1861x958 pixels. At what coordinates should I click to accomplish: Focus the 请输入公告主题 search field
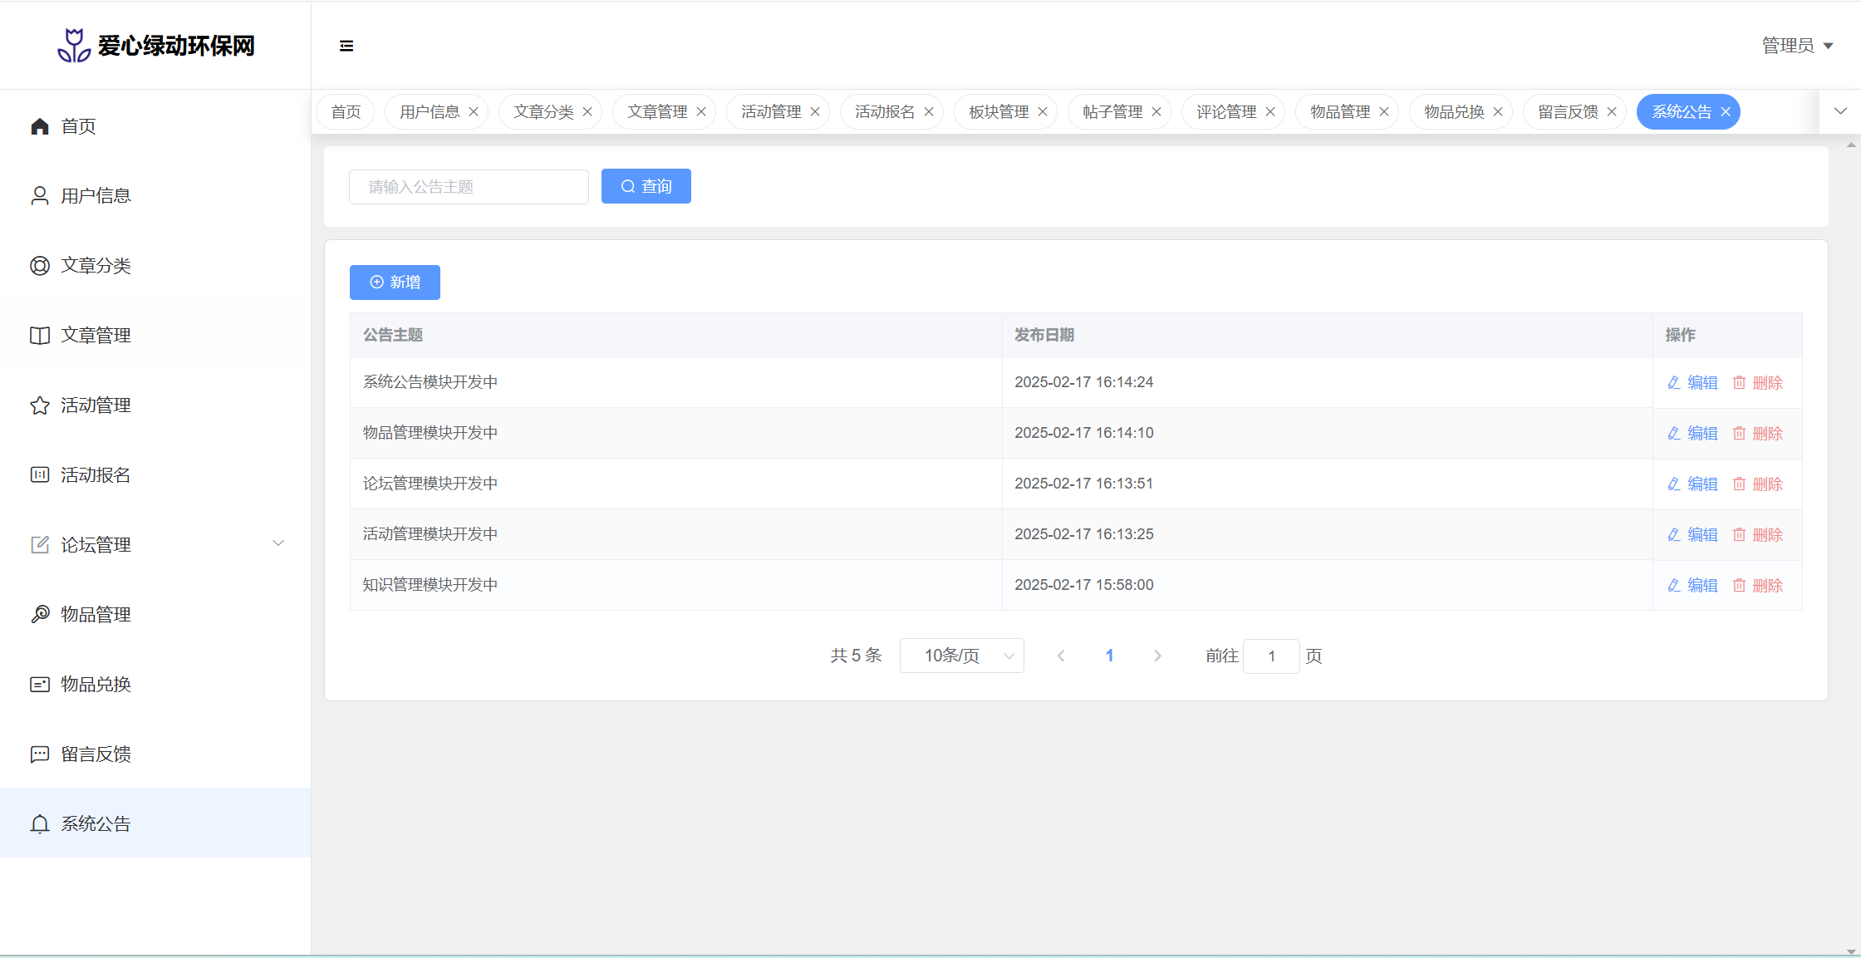point(469,187)
